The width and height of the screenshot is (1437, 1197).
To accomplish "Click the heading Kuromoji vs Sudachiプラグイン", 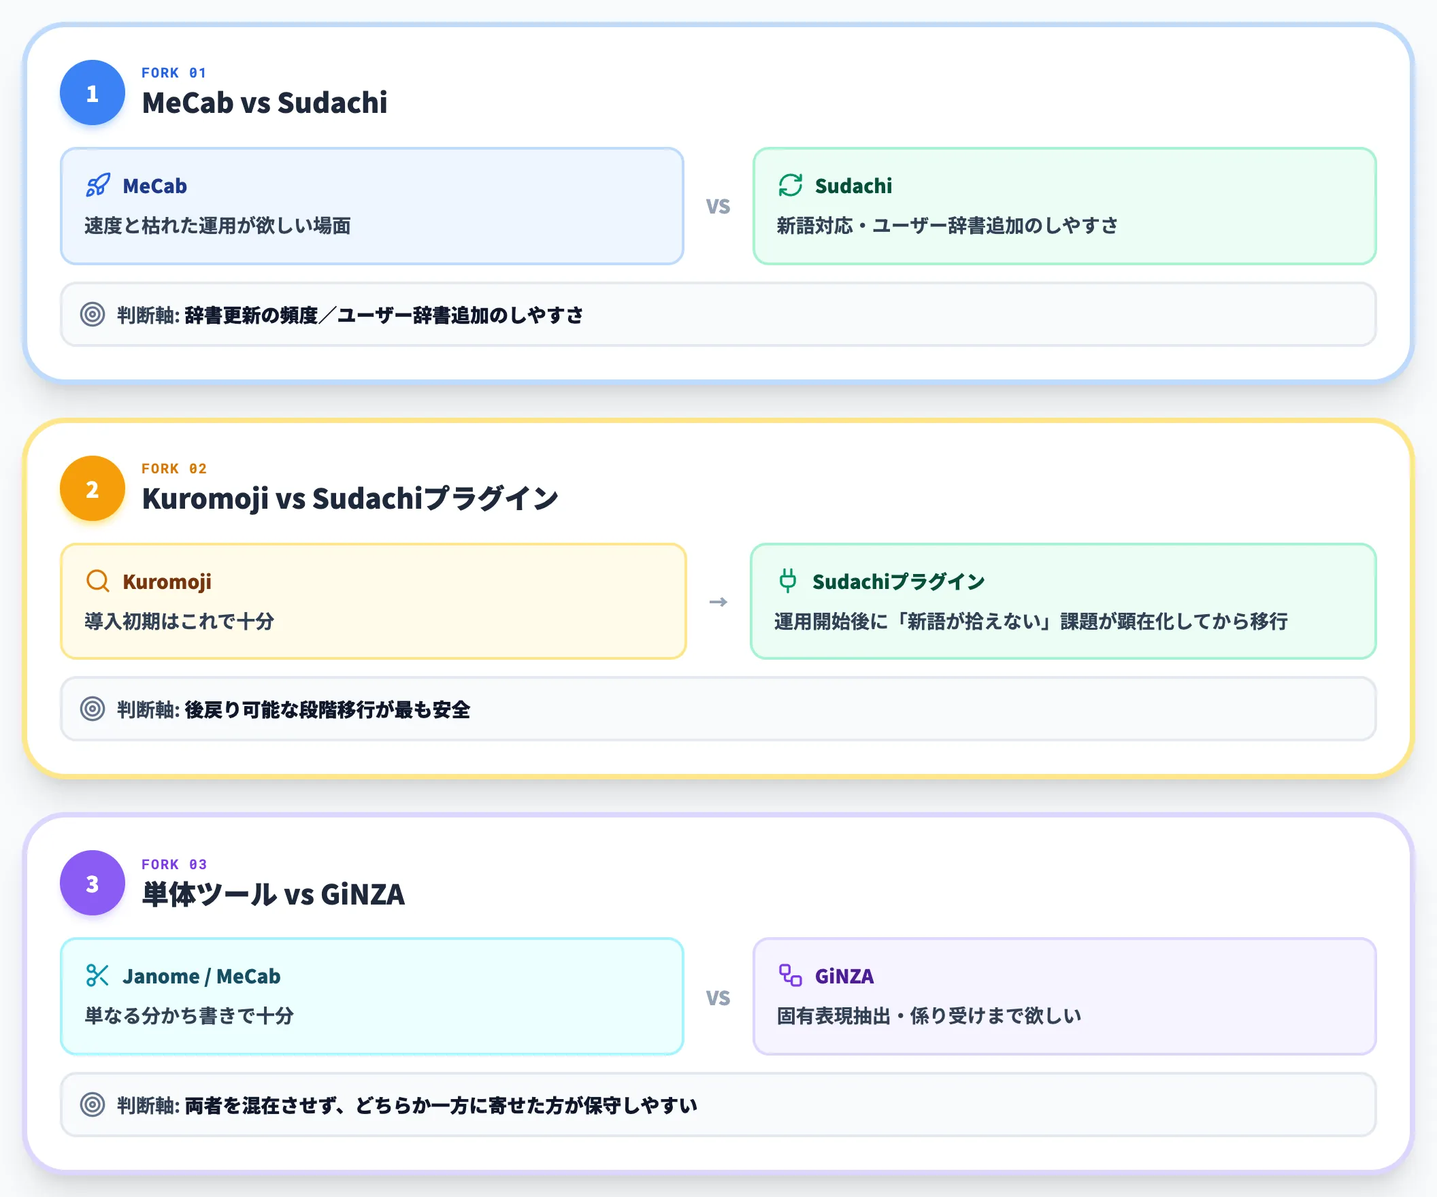I will (x=350, y=499).
